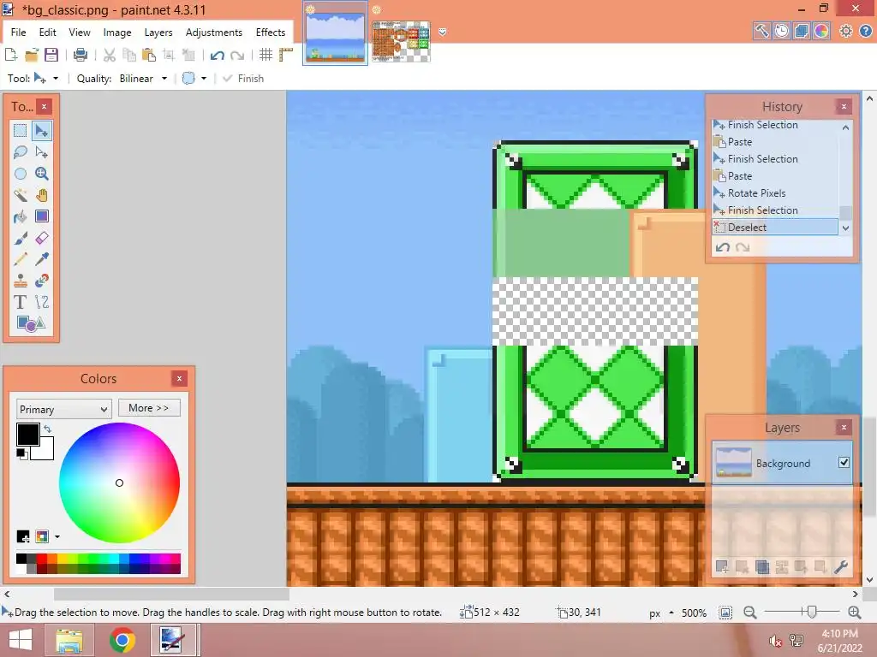Click the primary black color swatch
This screenshot has height=657, width=877.
(x=27, y=434)
